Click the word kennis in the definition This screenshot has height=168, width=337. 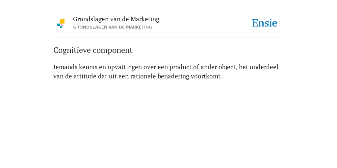point(88,67)
